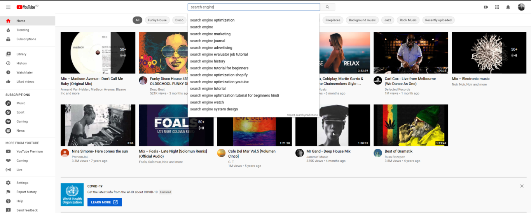Choose suggestion search engine advertising

(253, 48)
